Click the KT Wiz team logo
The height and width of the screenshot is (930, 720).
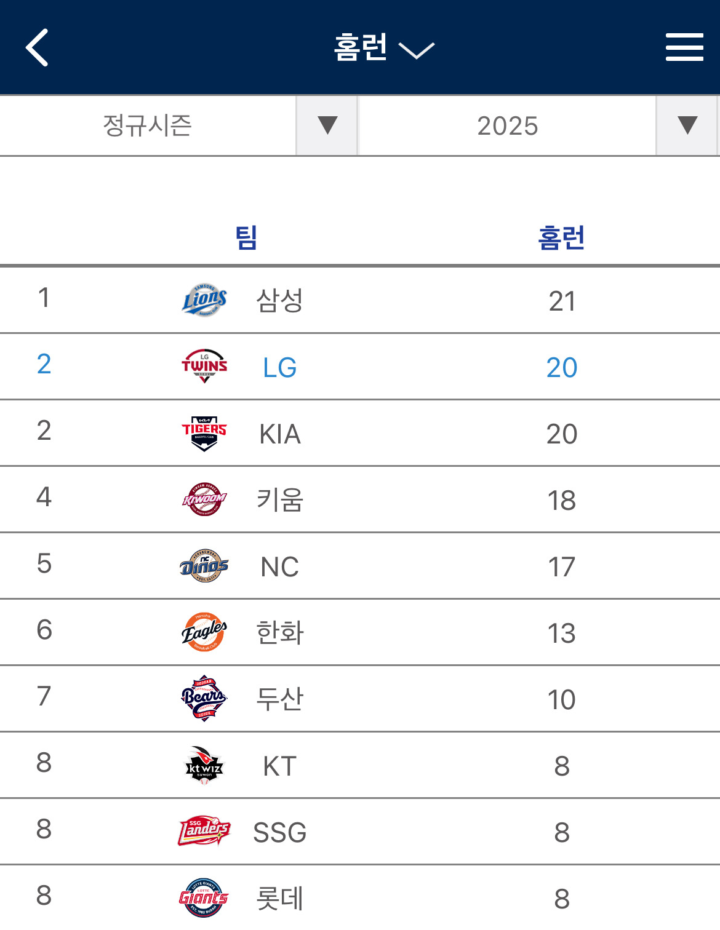204,765
